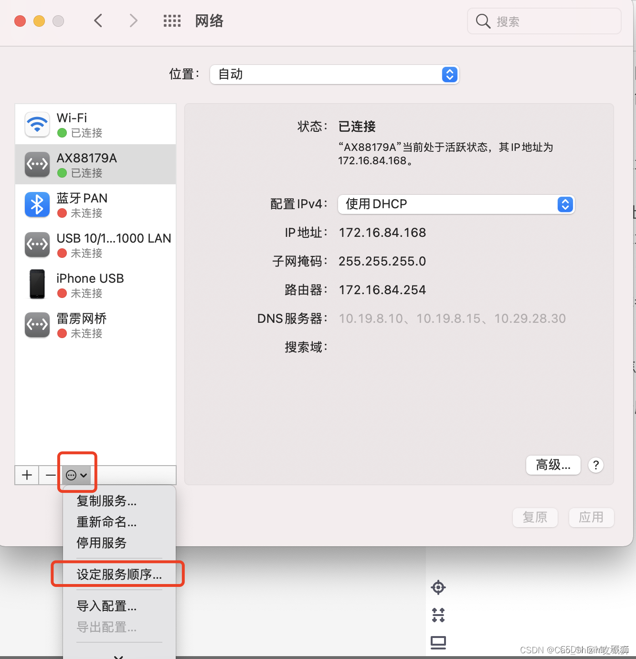
Task: Select the Wi-Fi network service
Action: click(95, 124)
